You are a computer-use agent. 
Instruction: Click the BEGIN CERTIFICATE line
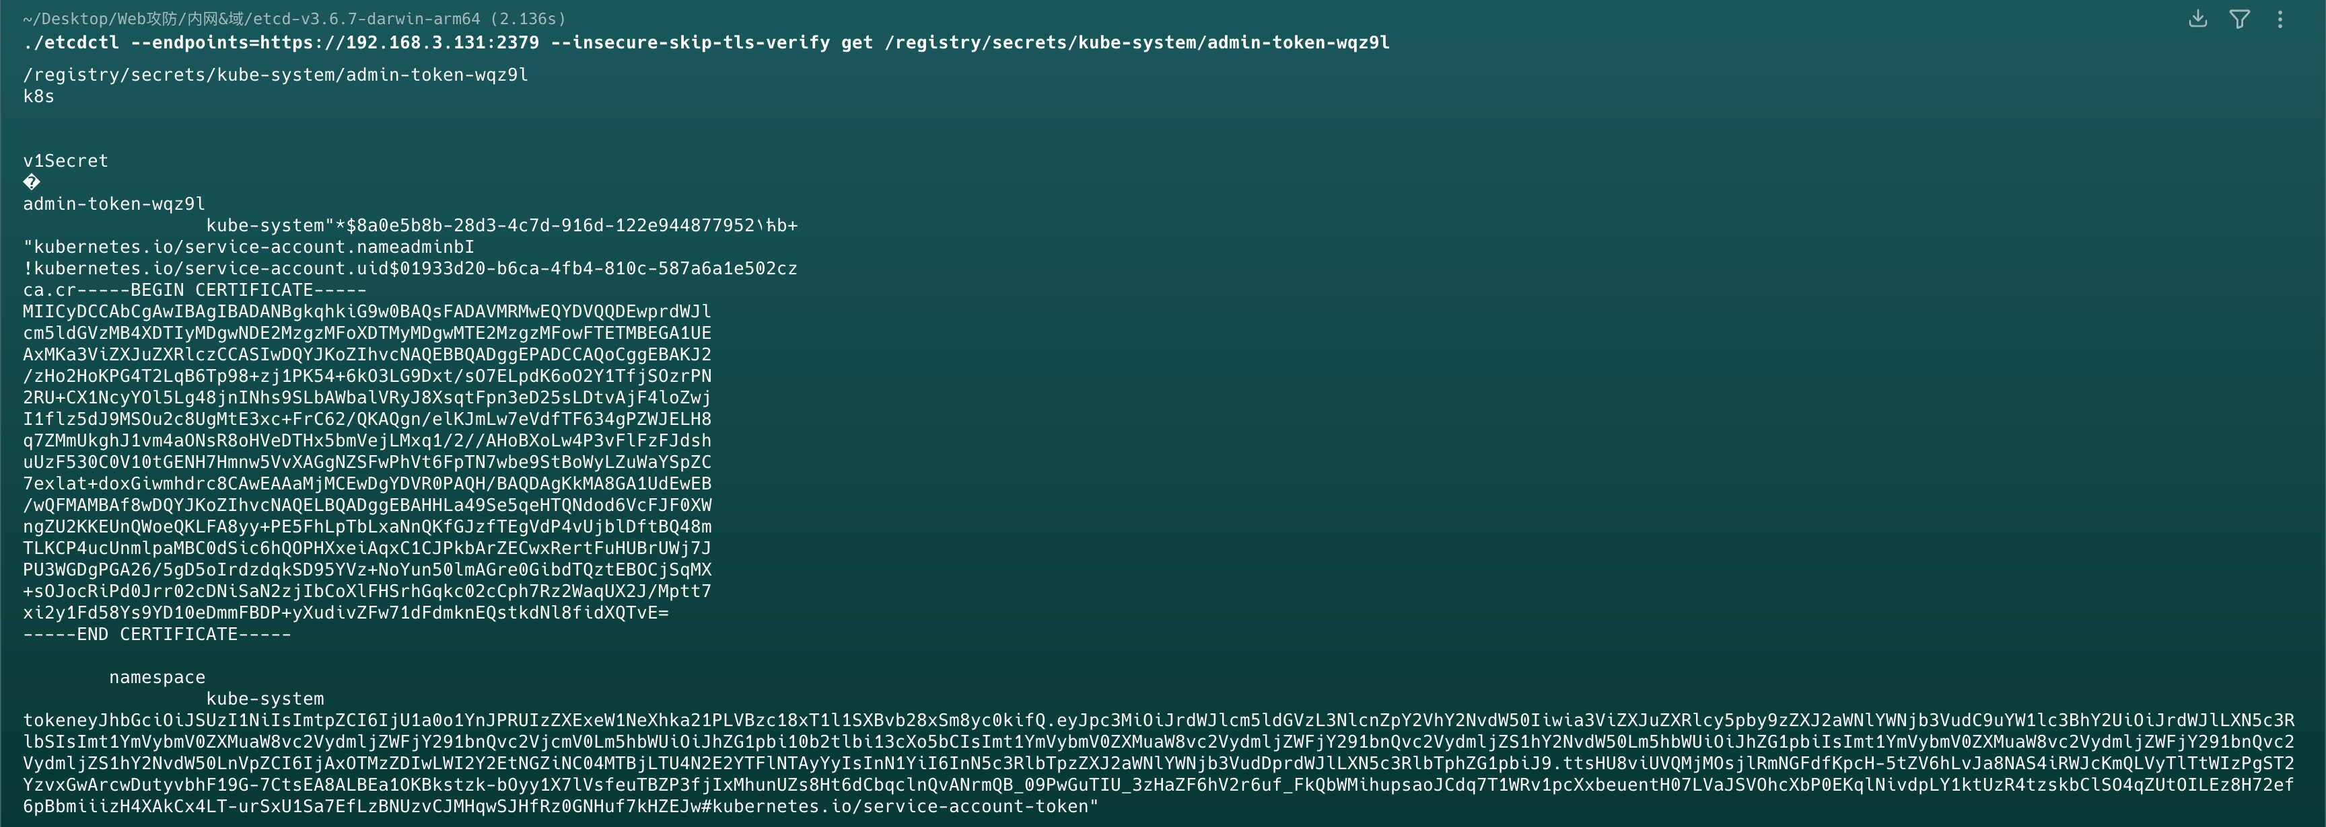tap(194, 290)
